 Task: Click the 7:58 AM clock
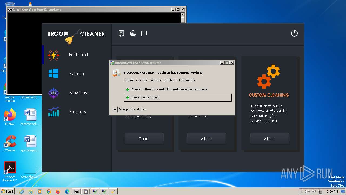pos(332,191)
